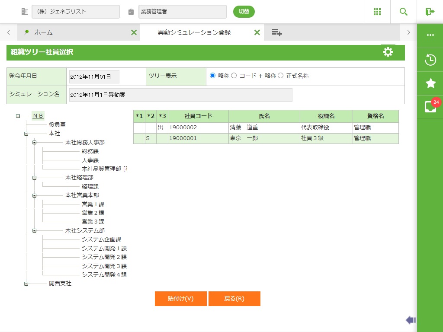443x332 pixels.
Task: Click the 戻る(R) button
Action: coord(234,299)
